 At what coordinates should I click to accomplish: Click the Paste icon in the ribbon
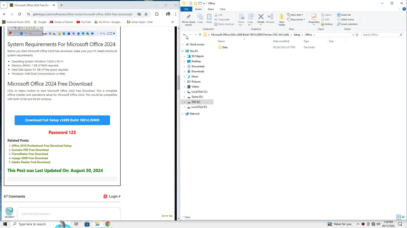pyautogui.click(x=209, y=18)
